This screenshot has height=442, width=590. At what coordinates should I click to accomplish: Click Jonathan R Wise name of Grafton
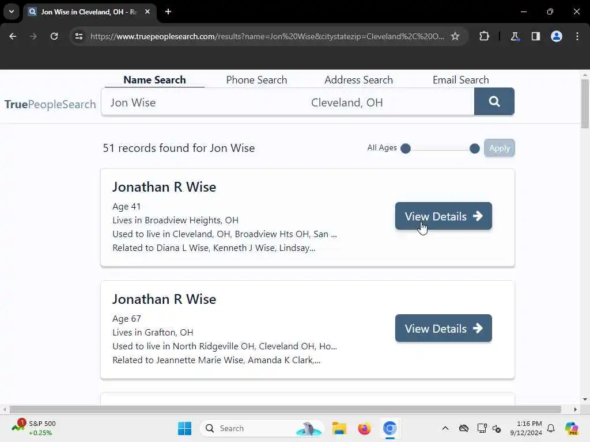(x=164, y=299)
